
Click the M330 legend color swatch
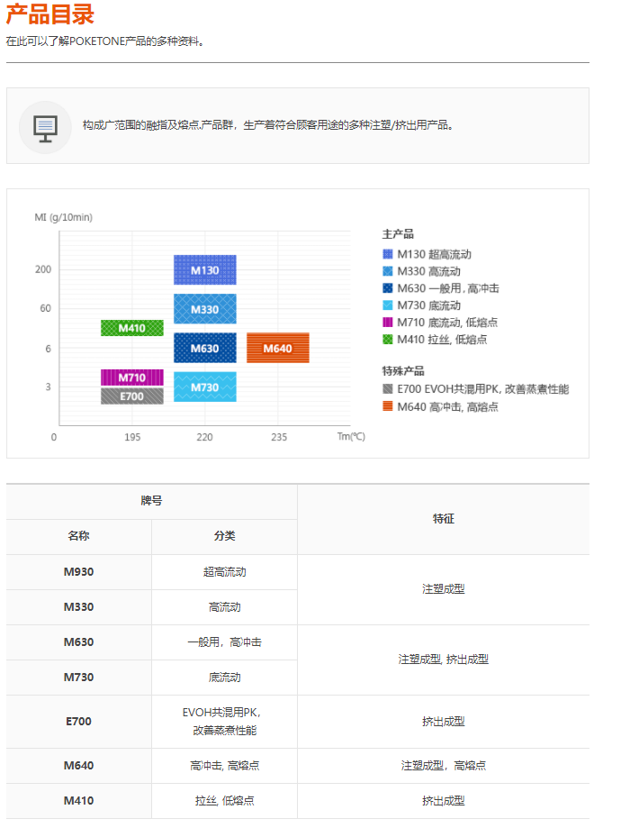(x=387, y=271)
